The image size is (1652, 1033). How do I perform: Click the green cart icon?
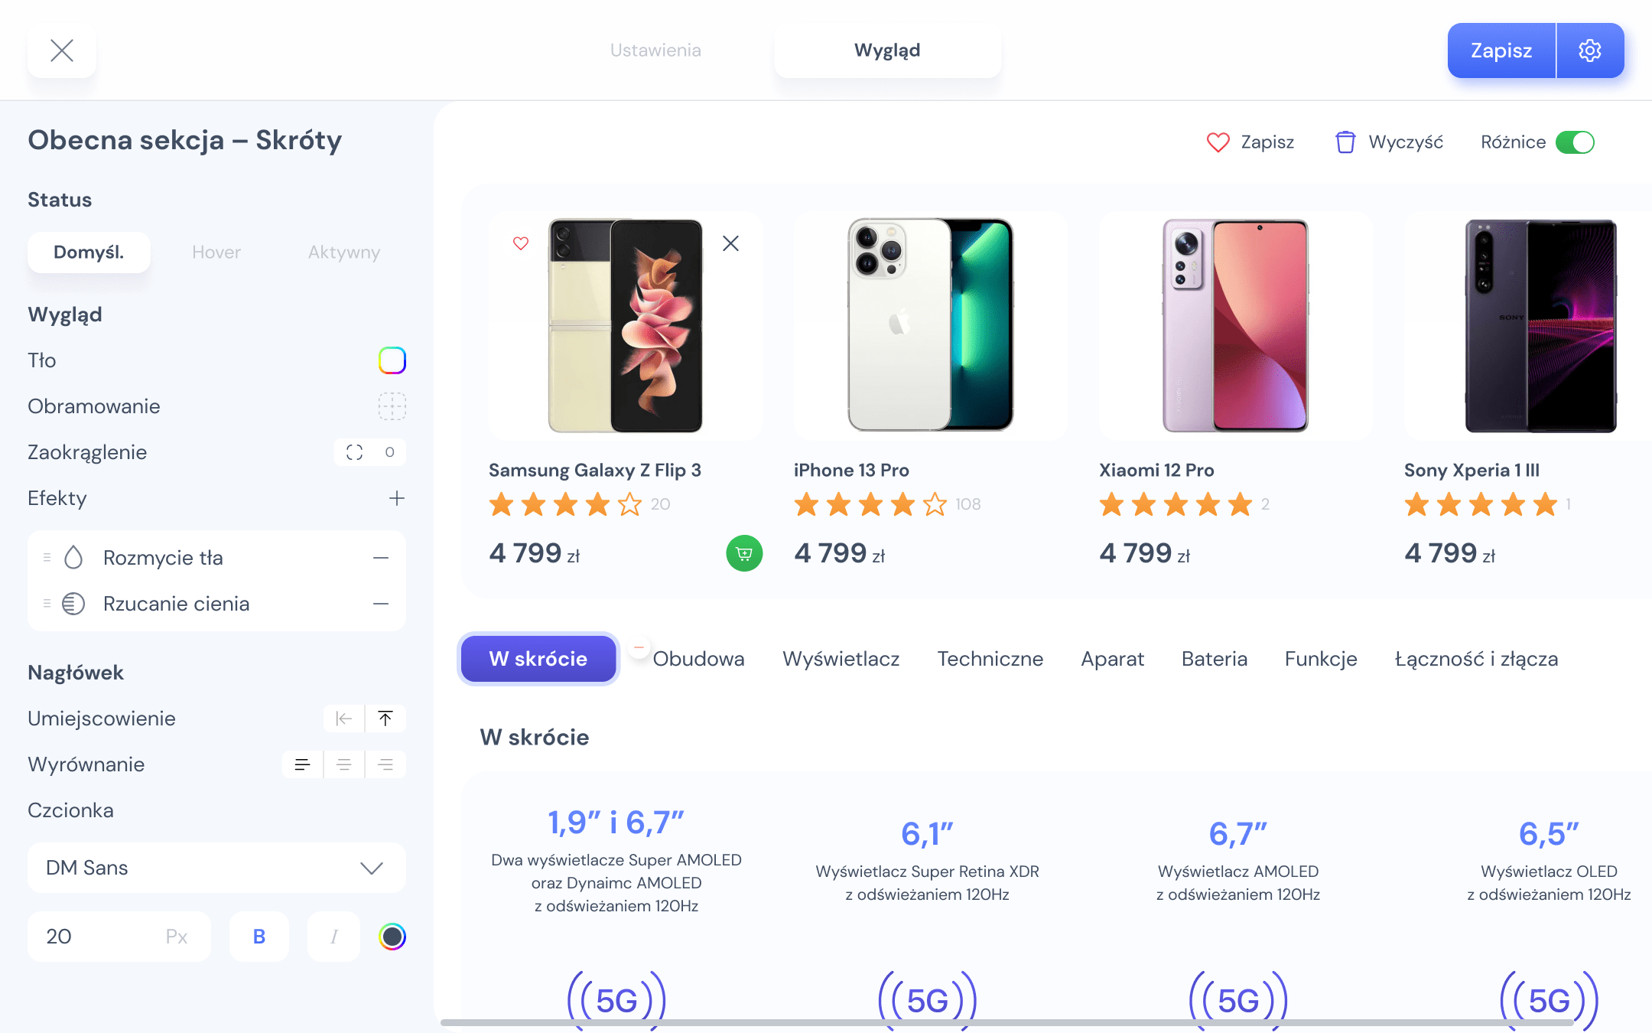point(744,553)
